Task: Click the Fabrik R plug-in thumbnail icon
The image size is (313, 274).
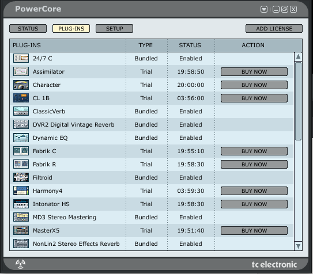Action: 21,164
